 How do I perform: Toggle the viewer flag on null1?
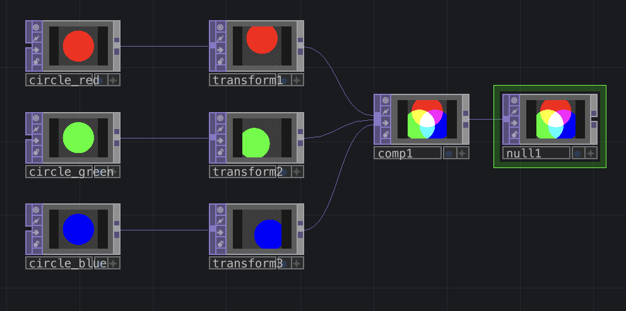pos(514,100)
